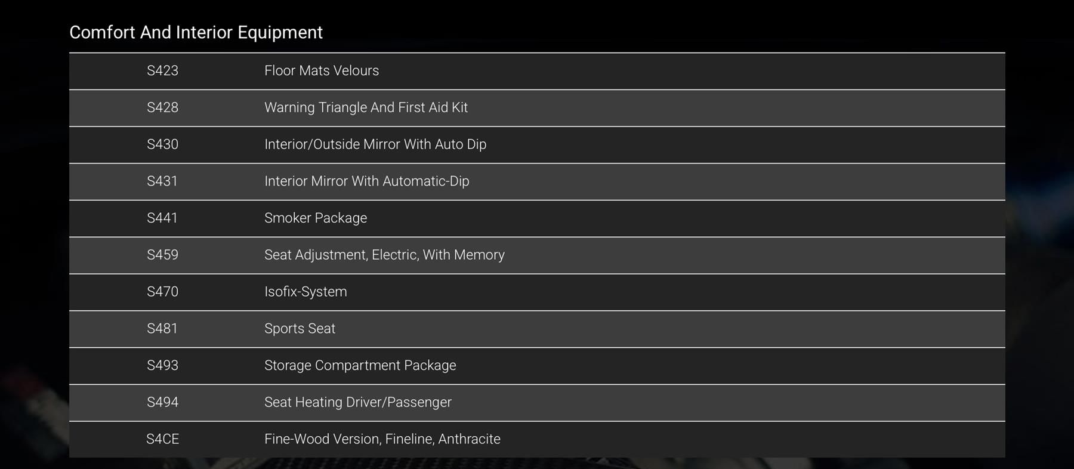
Task: Click the Smoker Package entry
Action: pos(316,218)
